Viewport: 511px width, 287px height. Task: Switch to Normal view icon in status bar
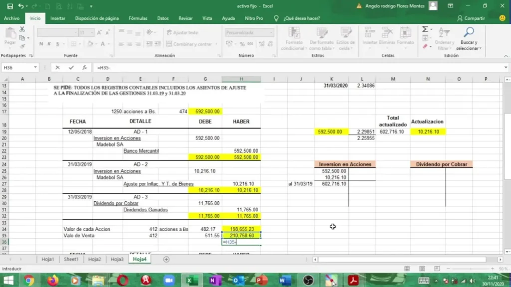[x=407, y=269]
